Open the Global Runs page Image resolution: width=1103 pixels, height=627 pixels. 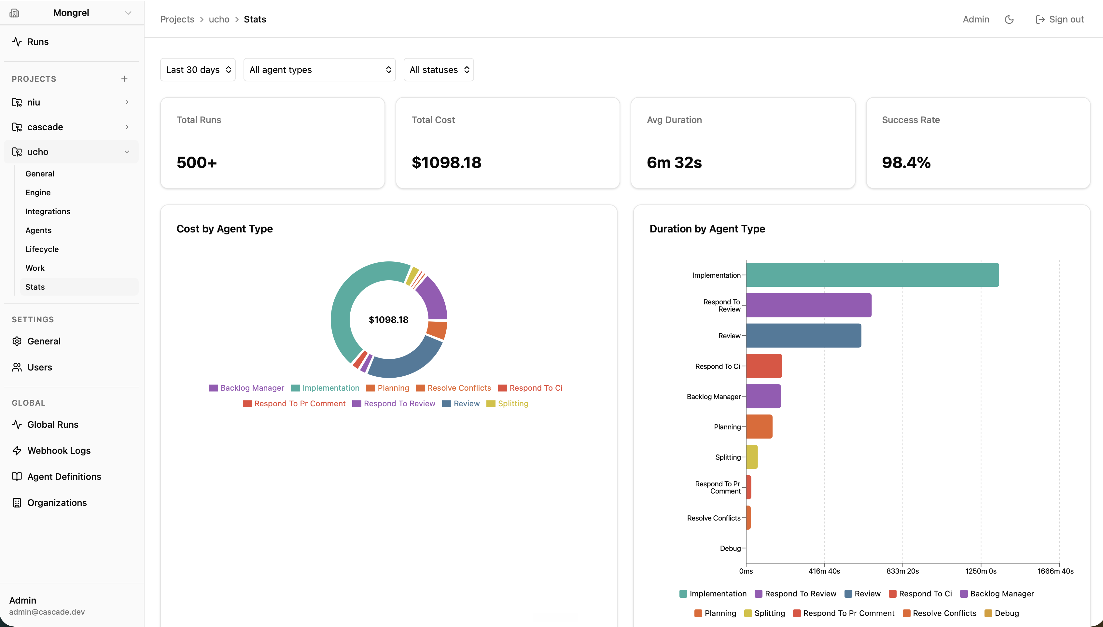coord(71,425)
